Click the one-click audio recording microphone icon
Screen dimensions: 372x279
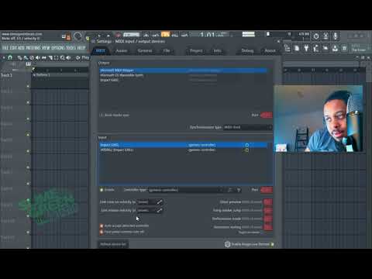[336, 36]
